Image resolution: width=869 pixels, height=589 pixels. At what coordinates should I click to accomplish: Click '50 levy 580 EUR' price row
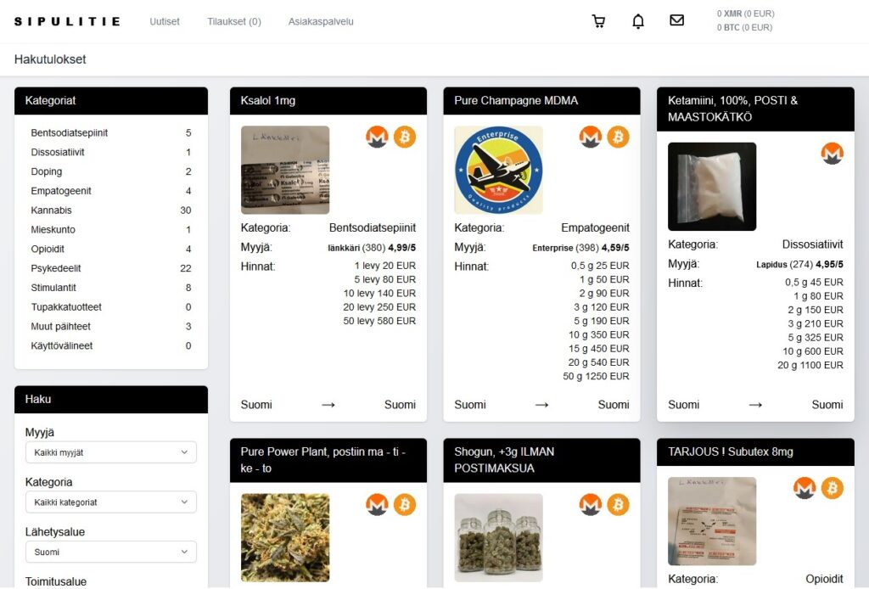point(379,321)
